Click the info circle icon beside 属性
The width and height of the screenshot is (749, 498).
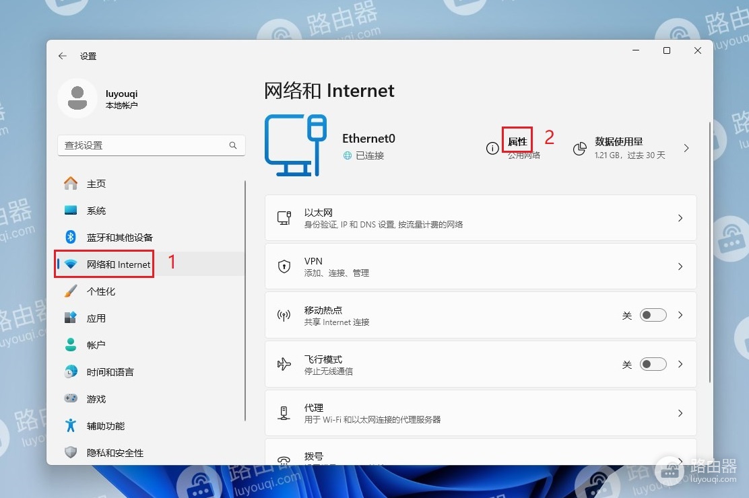492,149
